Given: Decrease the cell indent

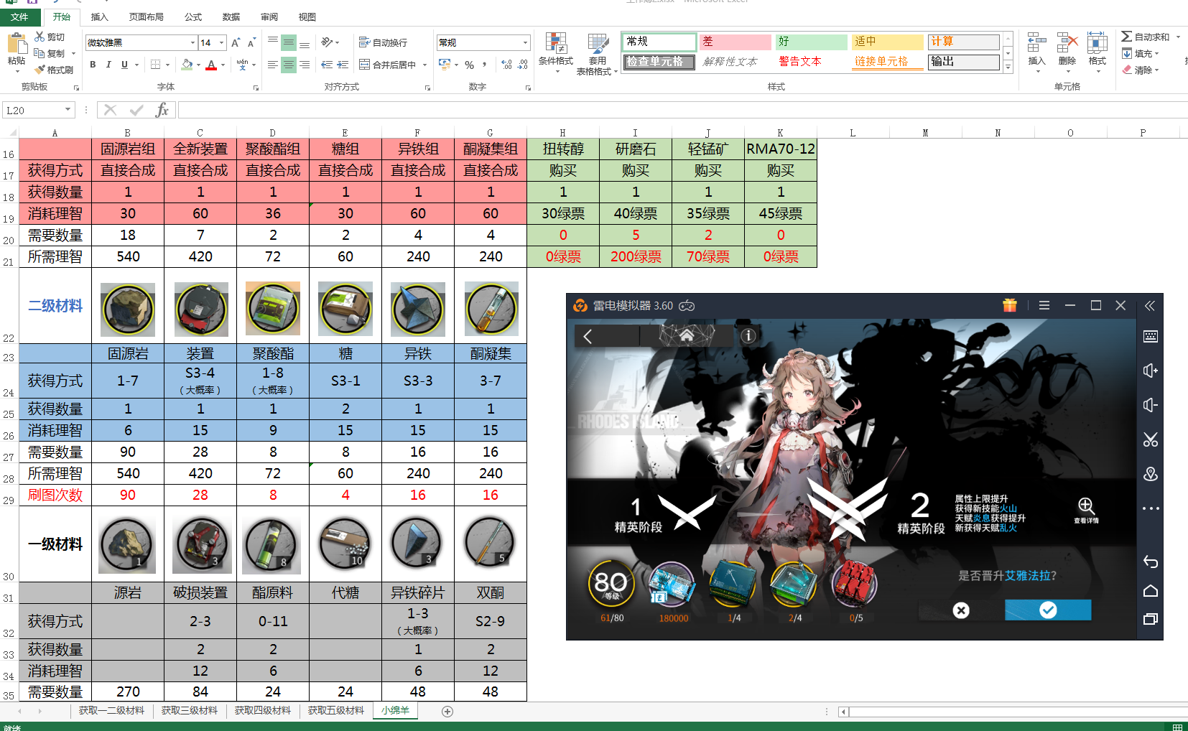Looking at the screenshot, I should click(327, 65).
